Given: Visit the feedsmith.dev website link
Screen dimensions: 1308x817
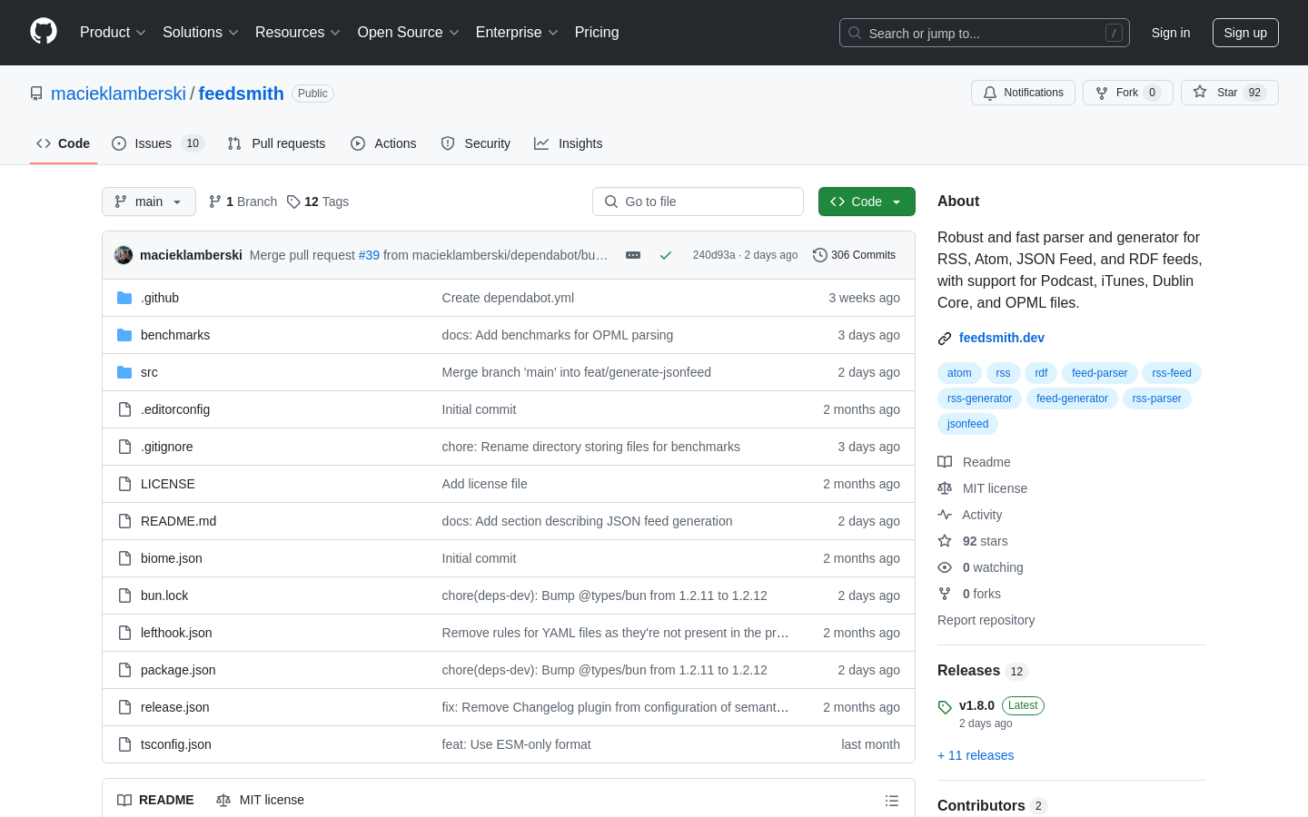Looking at the screenshot, I should coord(1002,338).
